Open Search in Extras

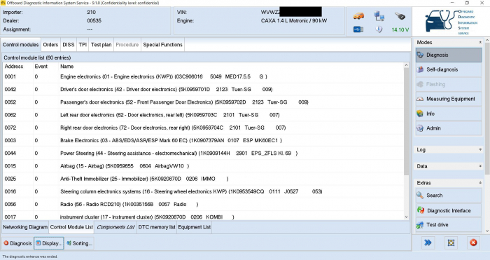[449, 196]
